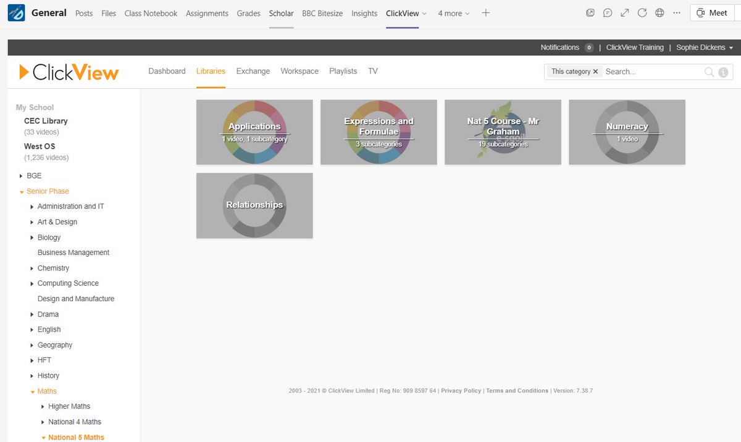Open the CEC Library
This screenshot has width=741, height=442.
[x=46, y=121]
